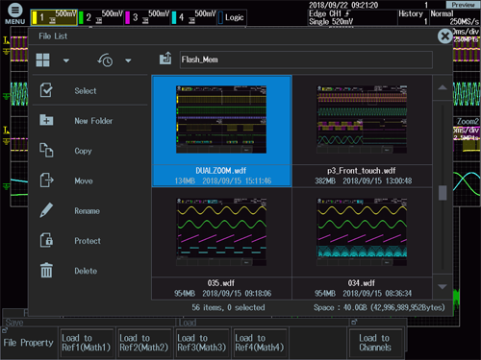Select the 035.wdf waveform thumbnail
This screenshot has height=360, width=481.
[221, 231]
